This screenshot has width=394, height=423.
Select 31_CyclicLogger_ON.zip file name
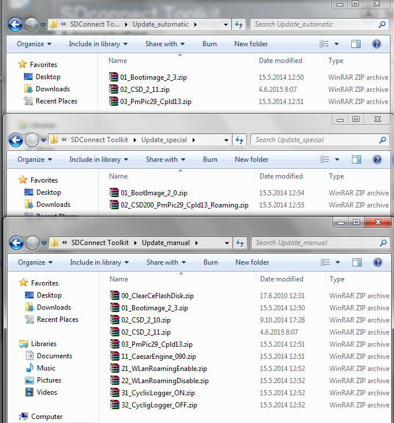[158, 393]
